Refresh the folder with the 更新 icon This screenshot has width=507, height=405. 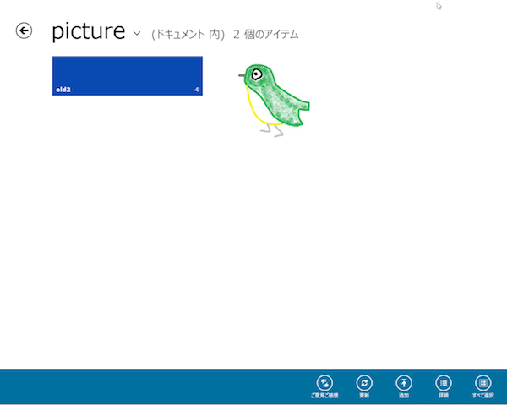click(x=364, y=383)
